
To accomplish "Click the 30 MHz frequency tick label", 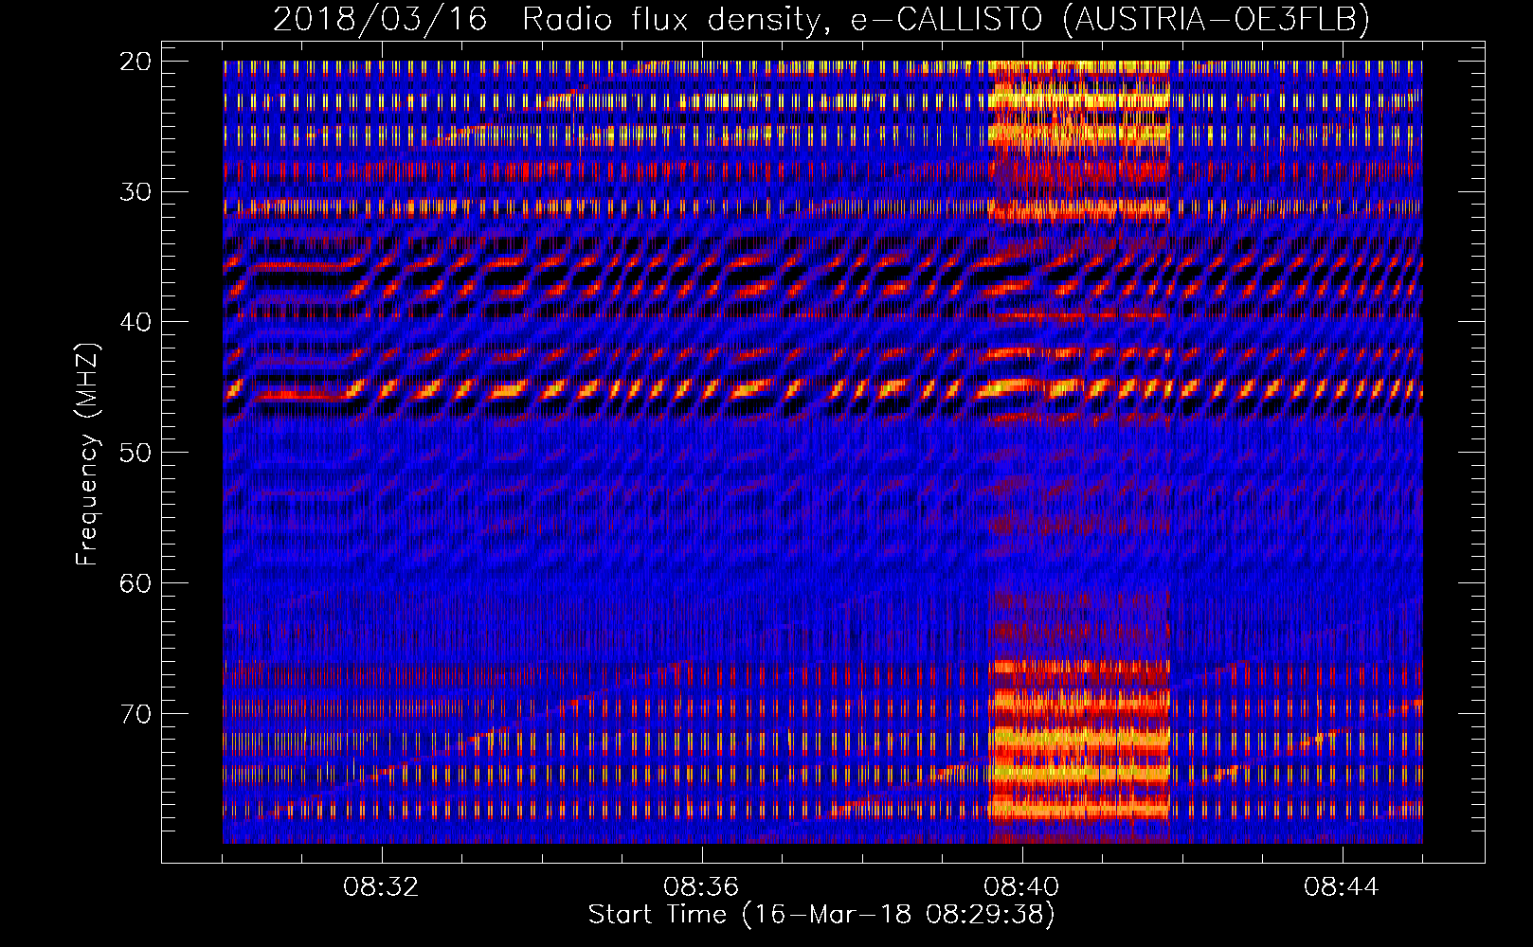I will tap(136, 191).
